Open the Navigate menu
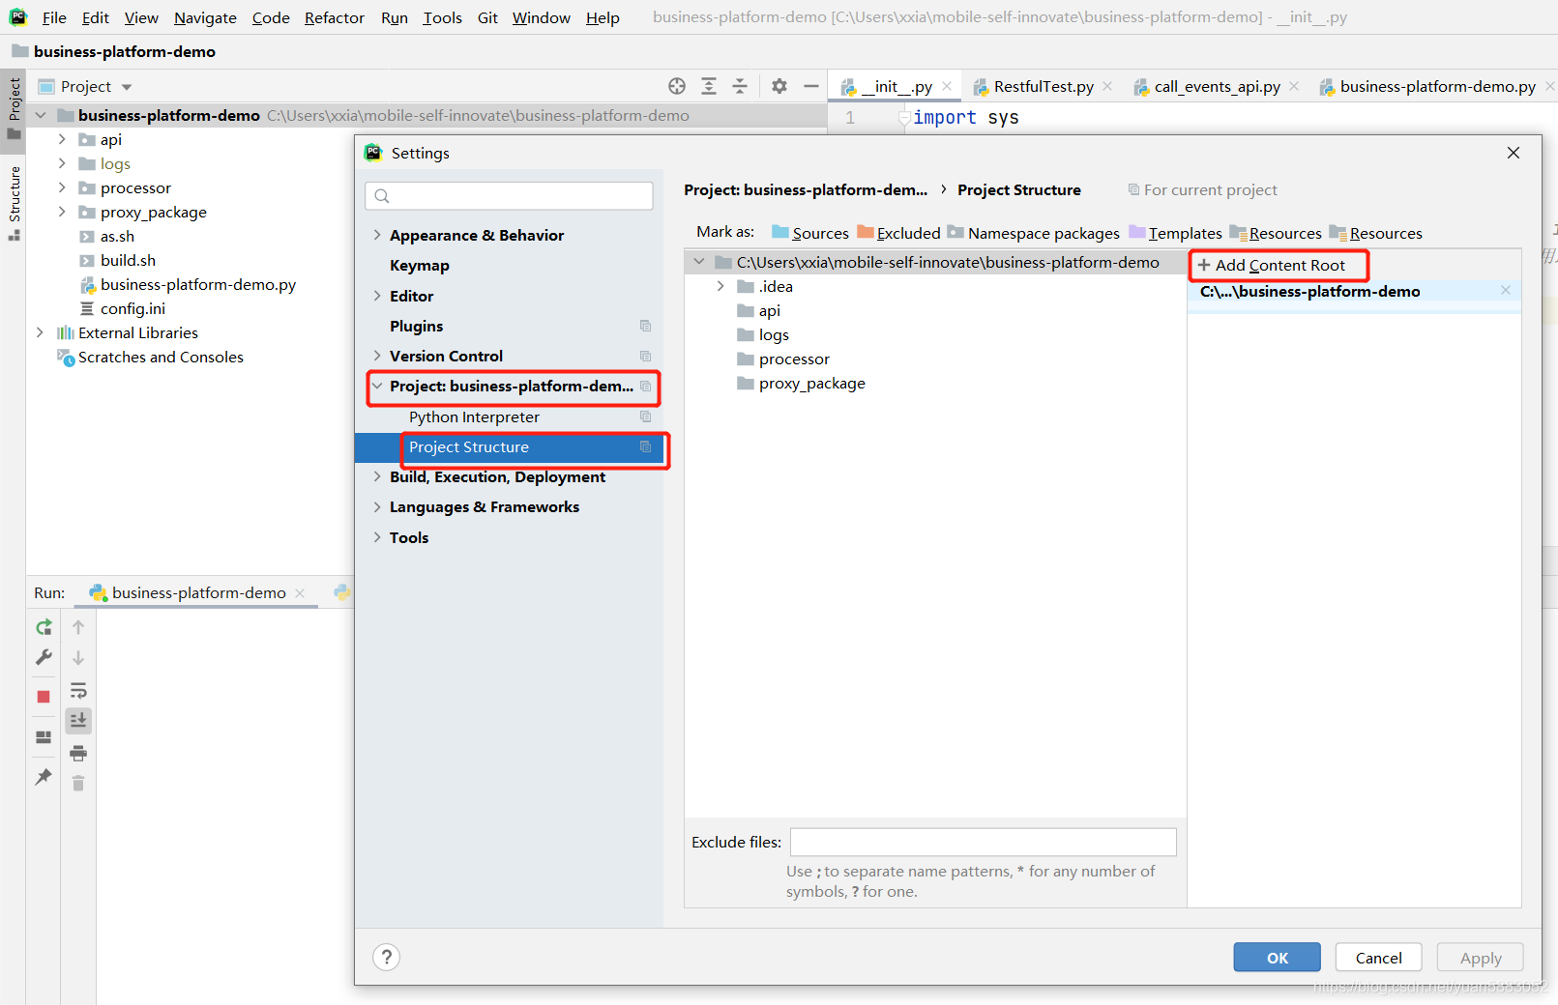 pyautogui.click(x=205, y=17)
